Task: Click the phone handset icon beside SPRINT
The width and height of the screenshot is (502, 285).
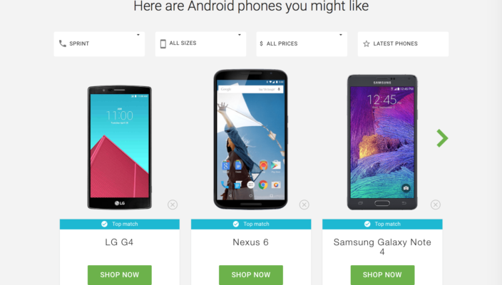Action: [63, 43]
